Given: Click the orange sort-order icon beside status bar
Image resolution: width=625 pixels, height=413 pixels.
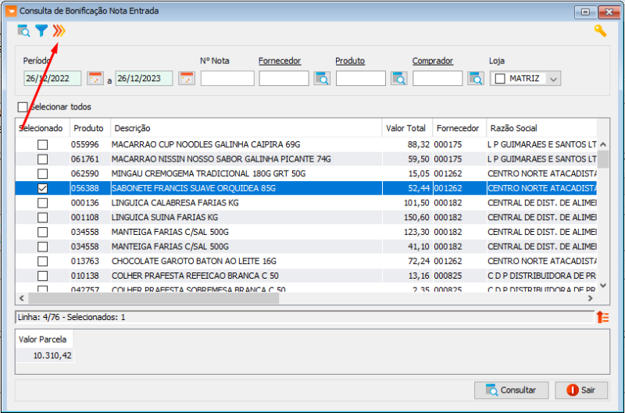Looking at the screenshot, I should coord(602,317).
